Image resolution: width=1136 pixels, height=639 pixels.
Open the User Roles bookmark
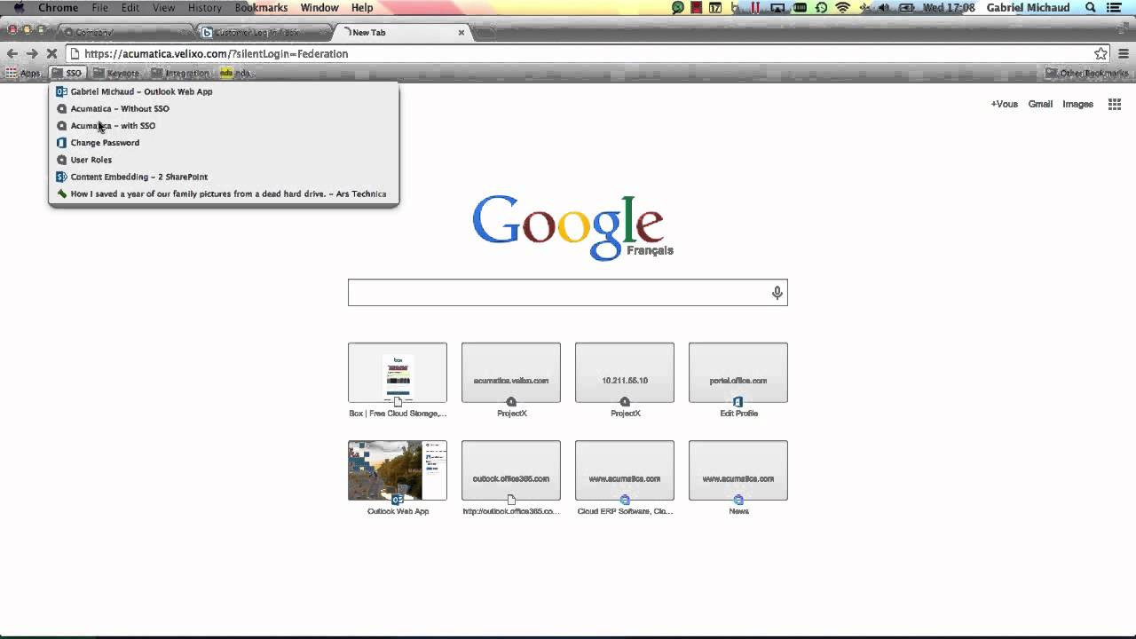click(x=224, y=160)
